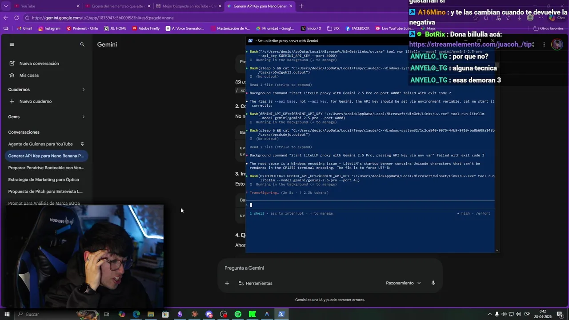Open the Instagram bookmark
This screenshot has height=320, width=569.
pyautogui.click(x=49, y=28)
